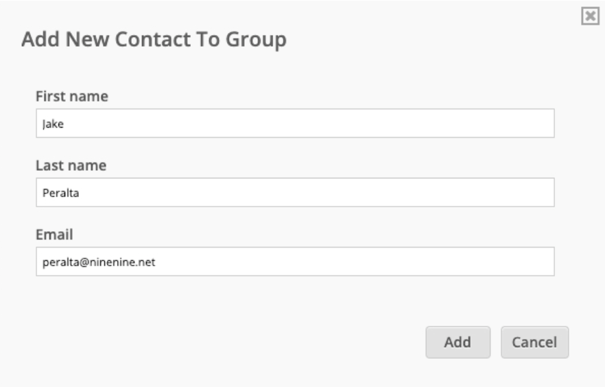Place cursor on peralta@ninenine.net text
The width and height of the screenshot is (605, 387).
tap(99, 262)
